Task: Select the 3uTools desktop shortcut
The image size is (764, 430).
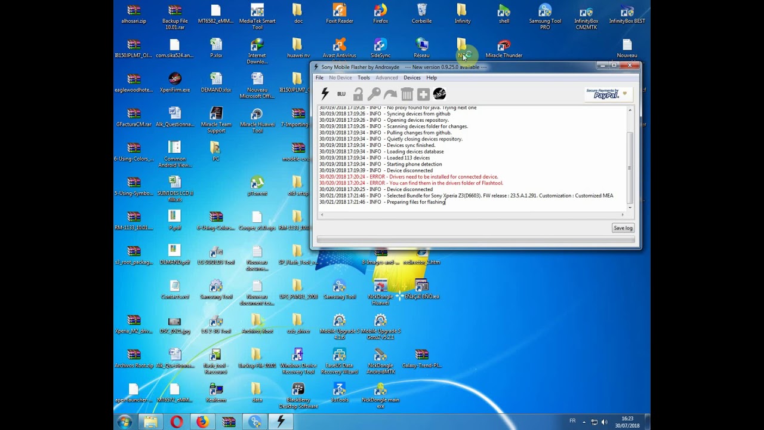Action: (x=340, y=393)
